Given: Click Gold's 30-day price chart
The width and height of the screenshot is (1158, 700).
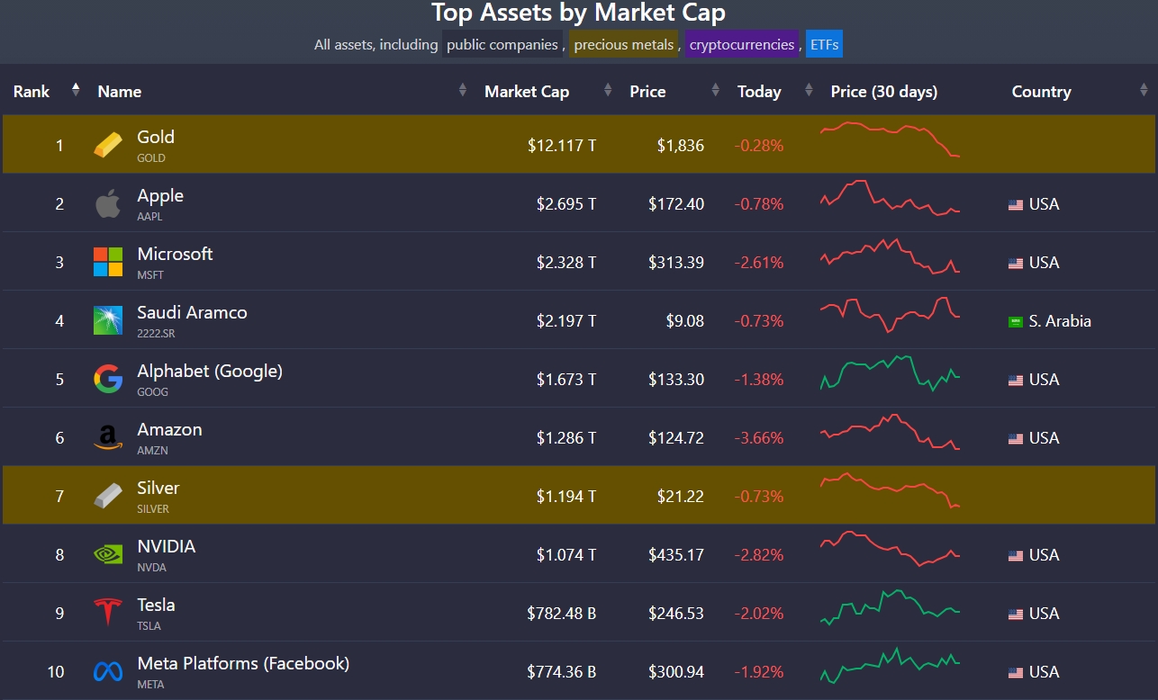Looking at the screenshot, I should click(890, 139).
